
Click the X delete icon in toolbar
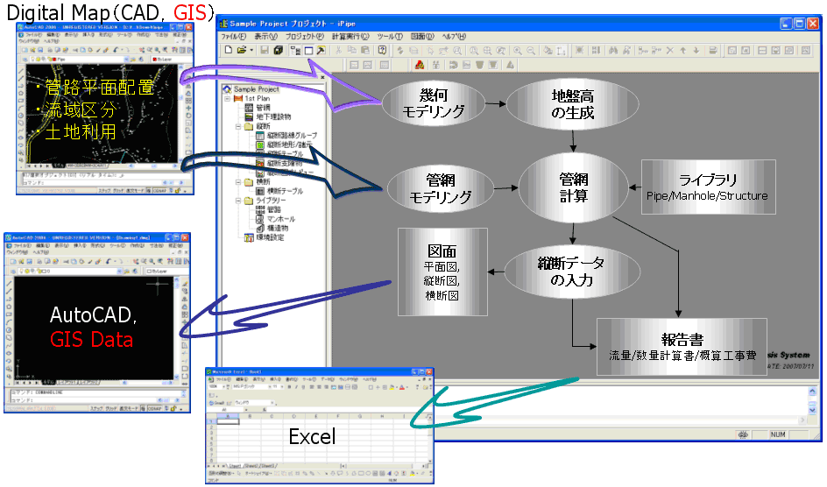click(670, 51)
